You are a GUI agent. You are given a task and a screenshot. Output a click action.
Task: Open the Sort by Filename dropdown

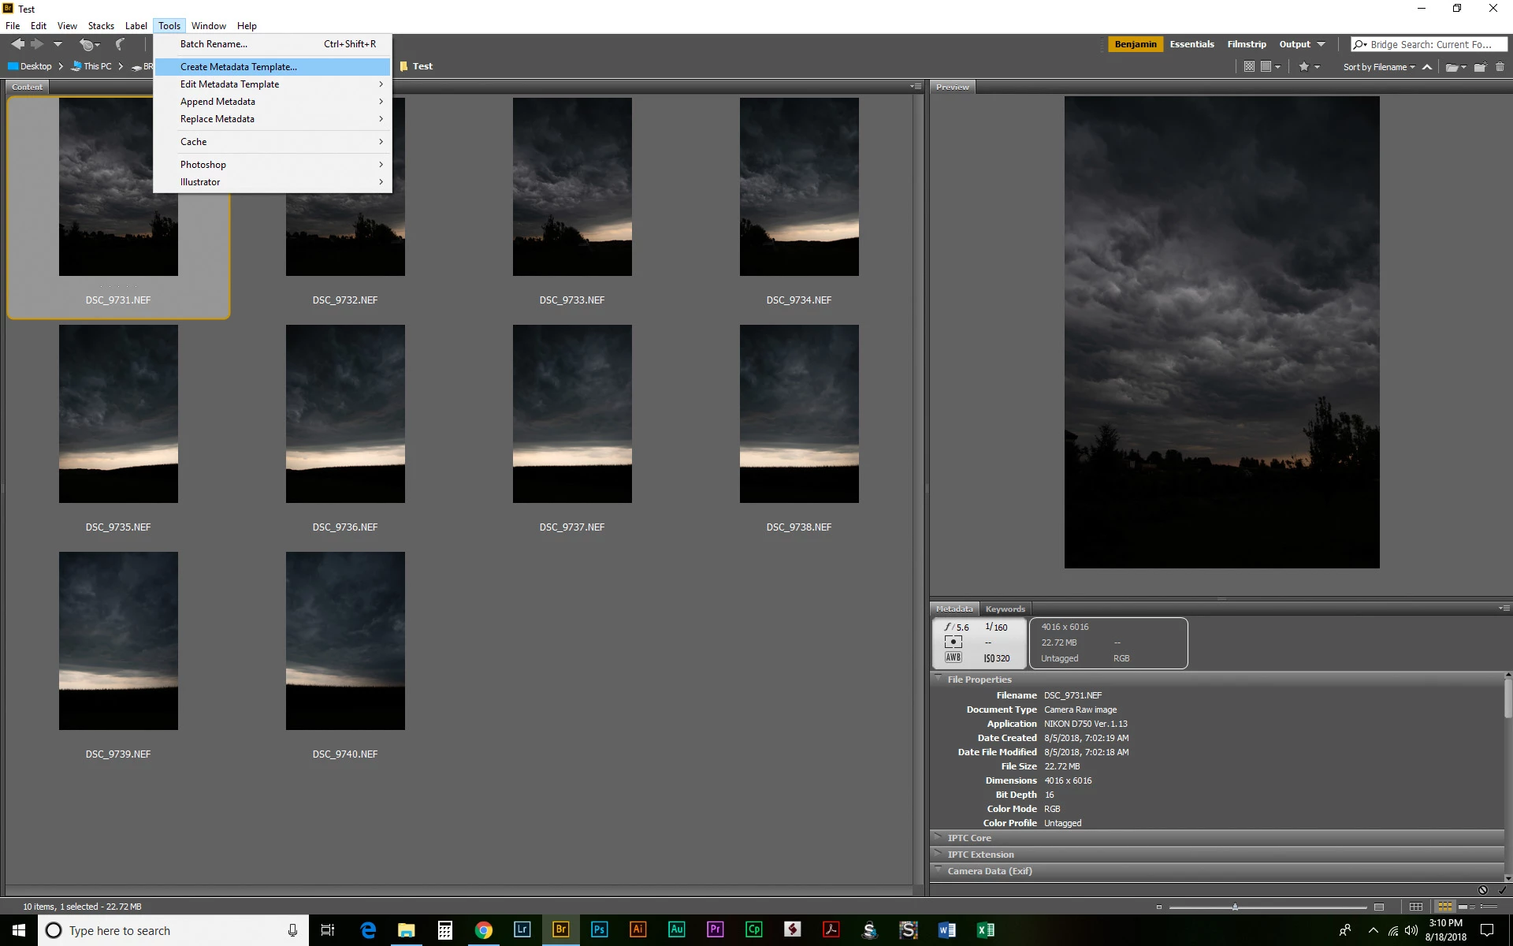(1378, 67)
